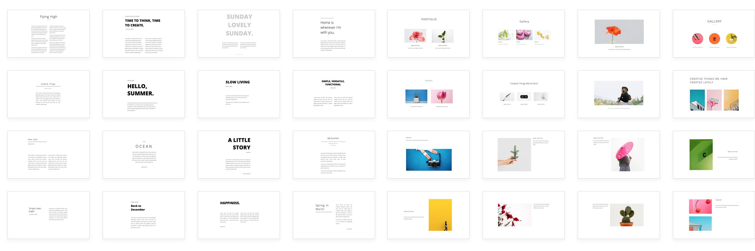Select the slide with woman sitting on hillside
Image resolution: width=755 pixels, height=251 pixels.
coord(619,94)
